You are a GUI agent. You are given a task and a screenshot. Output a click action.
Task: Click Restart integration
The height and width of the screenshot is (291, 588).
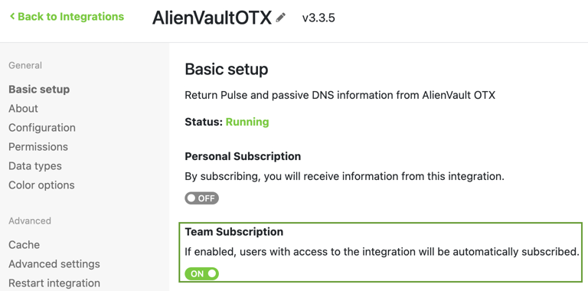tap(54, 283)
